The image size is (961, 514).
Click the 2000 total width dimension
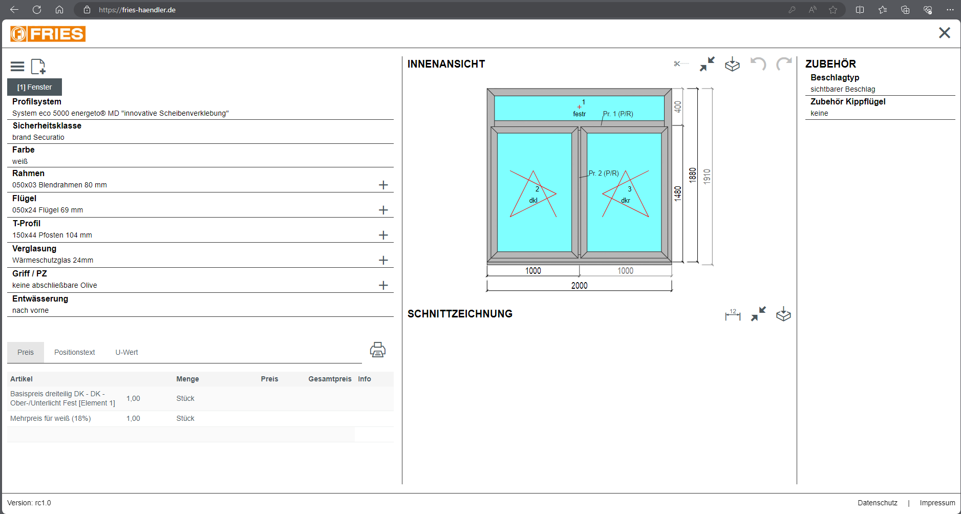click(579, 285)
